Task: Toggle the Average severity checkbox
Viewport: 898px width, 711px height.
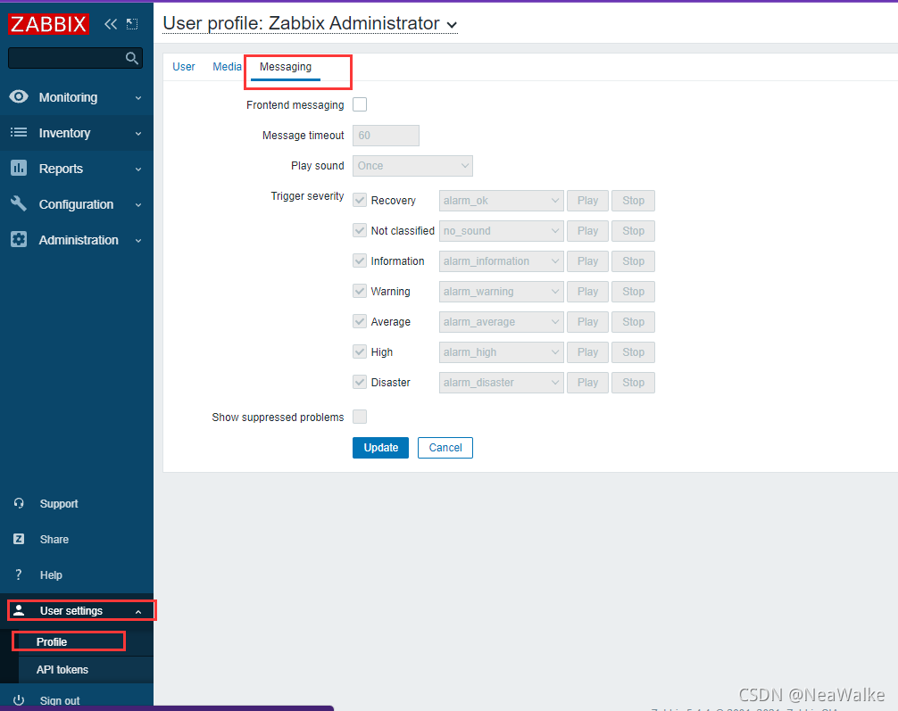Action: coord(360,322)
